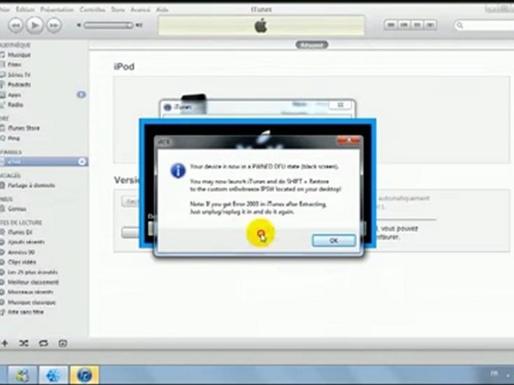This screenshot has width=514, height=385.
Task: Switch to album list view button
Action: point(404,25)
